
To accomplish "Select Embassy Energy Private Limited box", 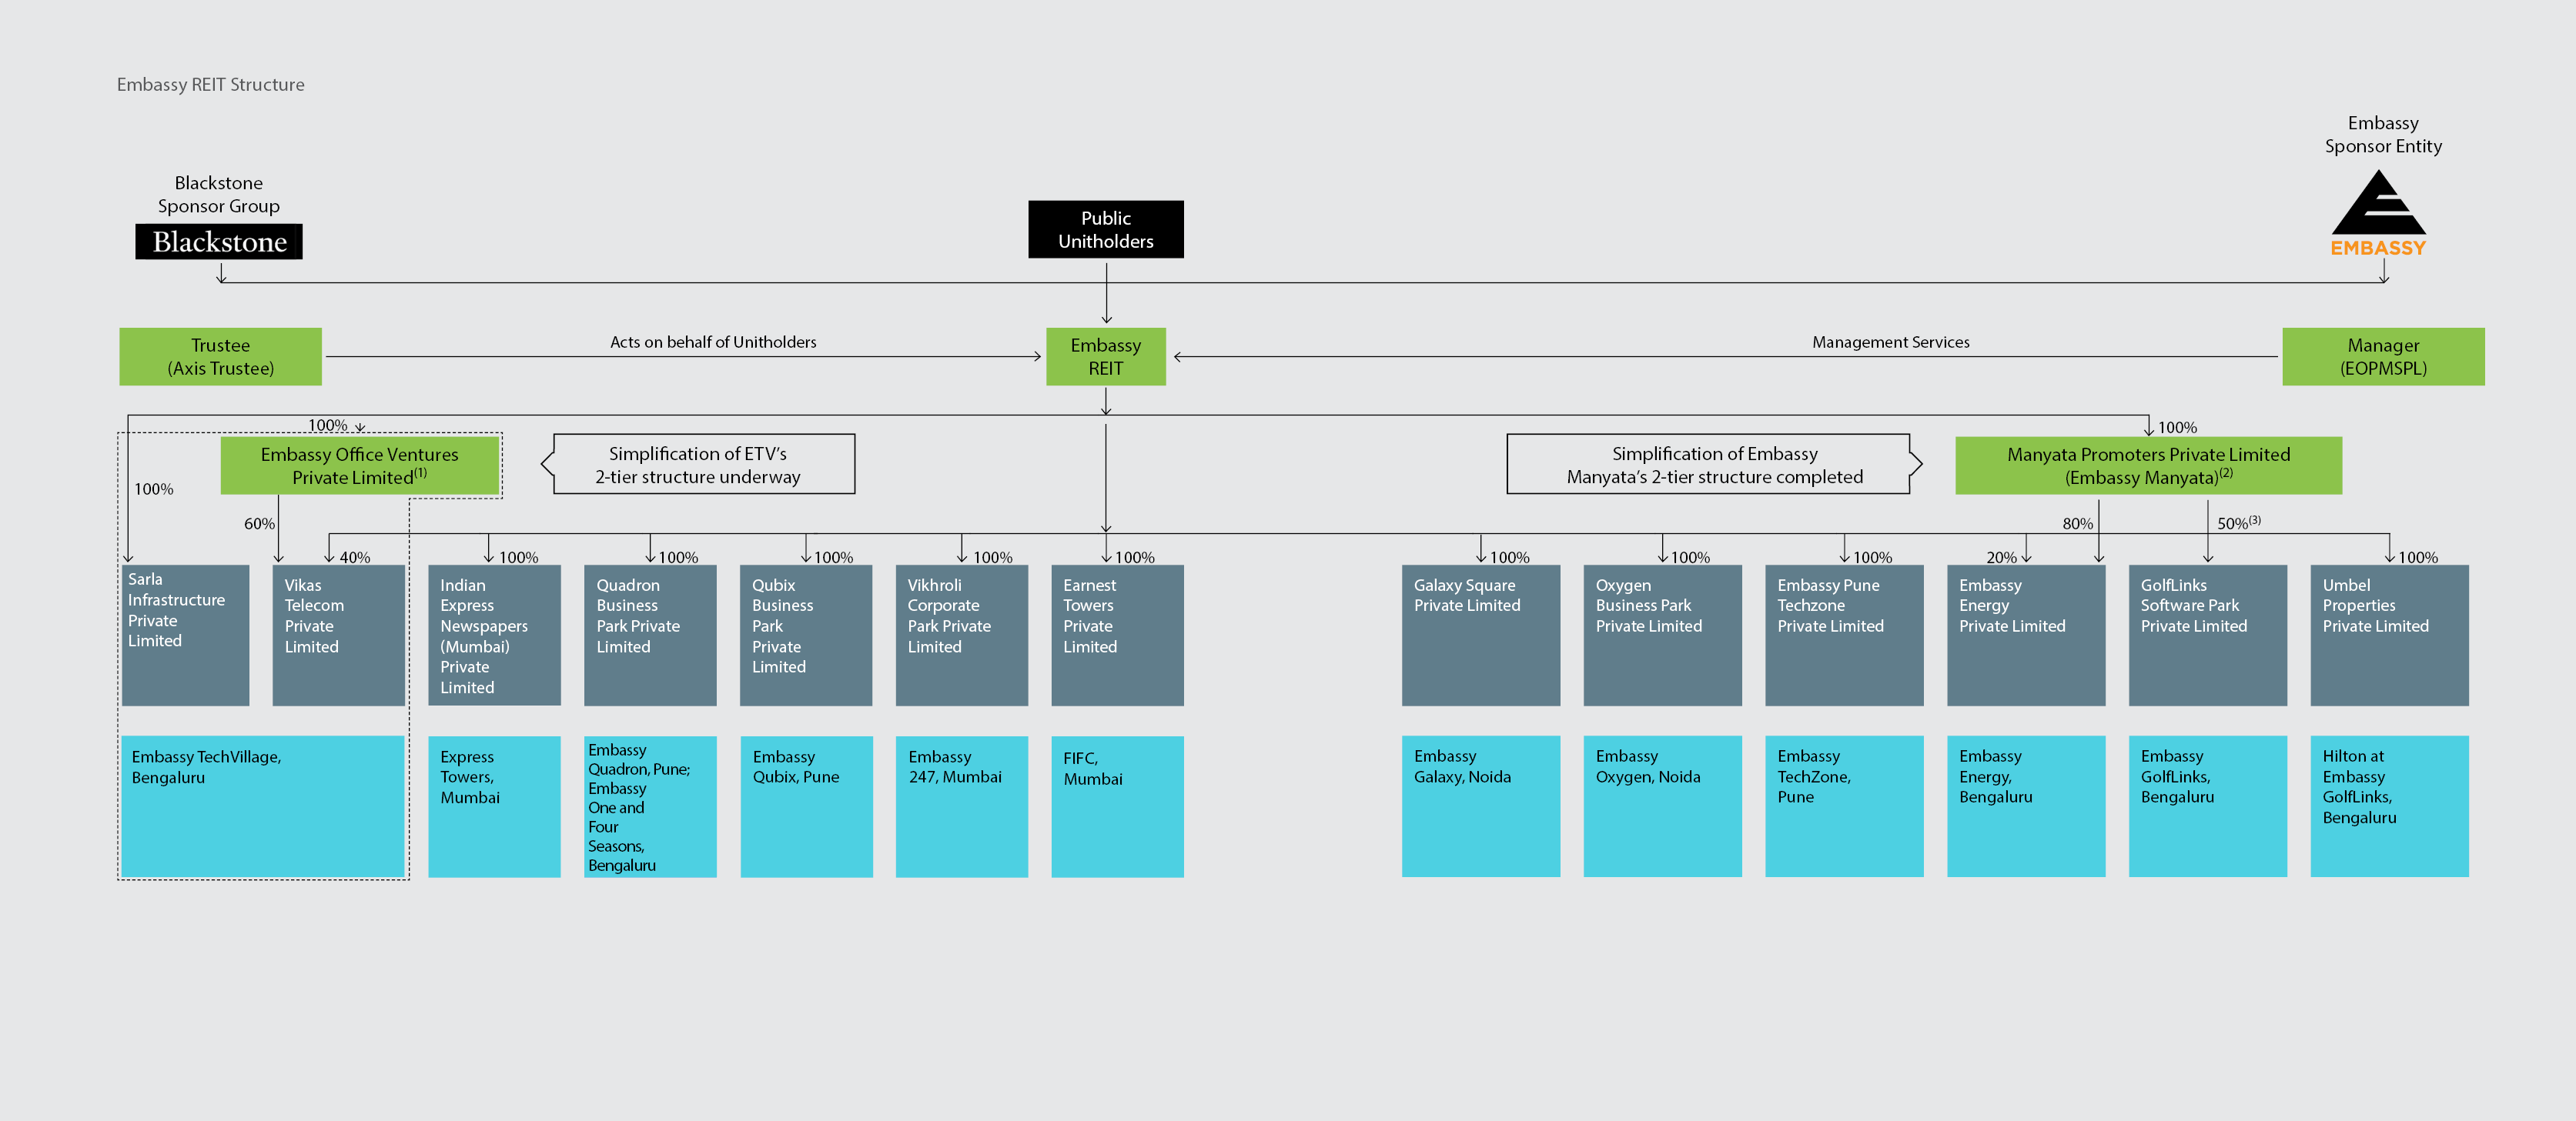I will click(x=2026, y=636).
